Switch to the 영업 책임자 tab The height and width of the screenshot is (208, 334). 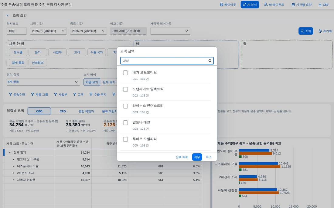click(x=86, y=111)
